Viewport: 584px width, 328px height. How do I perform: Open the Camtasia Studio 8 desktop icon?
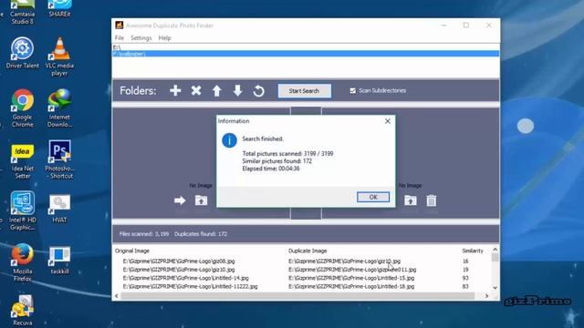coord(22,12)
